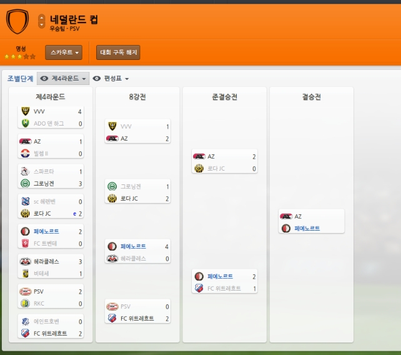The height and width of the screenshot is (355, 401).
Task: Toggle the eye icon beside 편성표
Action: [97, 78]
